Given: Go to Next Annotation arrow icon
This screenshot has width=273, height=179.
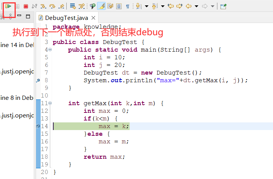Looking at the screenshot, I should (139, 7).
